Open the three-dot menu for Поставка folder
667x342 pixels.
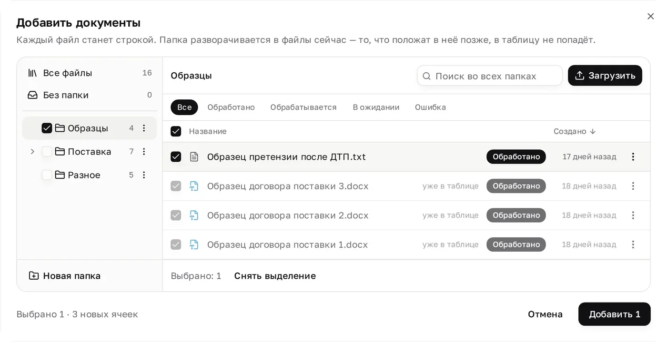[x=144, y=151]
